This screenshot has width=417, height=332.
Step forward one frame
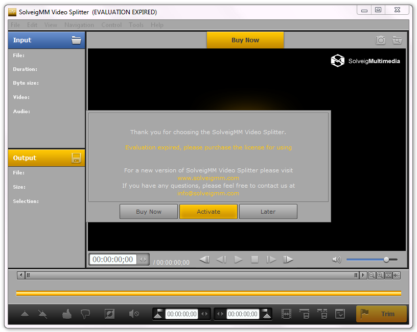[x=271, y=259]
